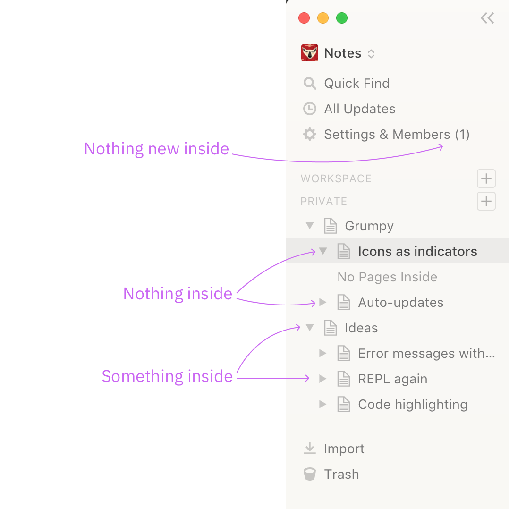Click the Quick Find magnifier icon
The width and height of the screenshot is (509, 509).
pyautogui.click(x=309, y=84)
